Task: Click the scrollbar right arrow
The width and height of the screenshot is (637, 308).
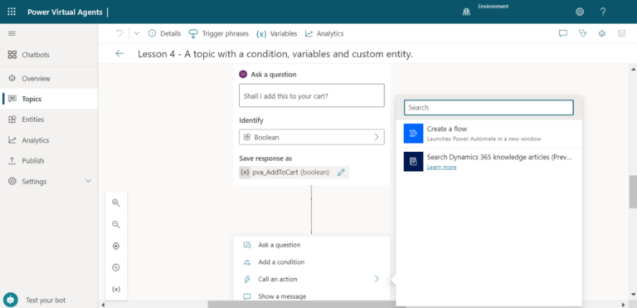Action: click(624, 304)
